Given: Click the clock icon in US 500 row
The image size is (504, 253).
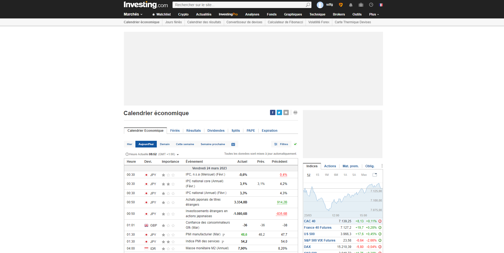Looking at the screenshot, I should tap(380, 234).
